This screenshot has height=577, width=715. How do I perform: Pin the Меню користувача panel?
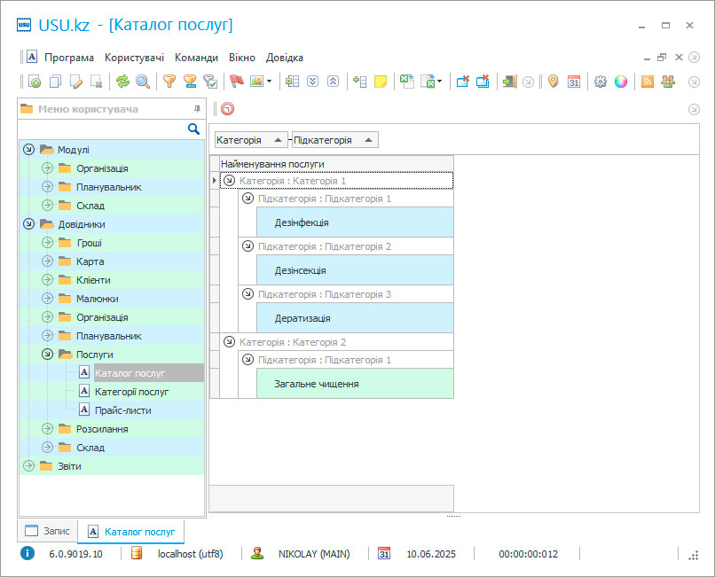(197, 108)
